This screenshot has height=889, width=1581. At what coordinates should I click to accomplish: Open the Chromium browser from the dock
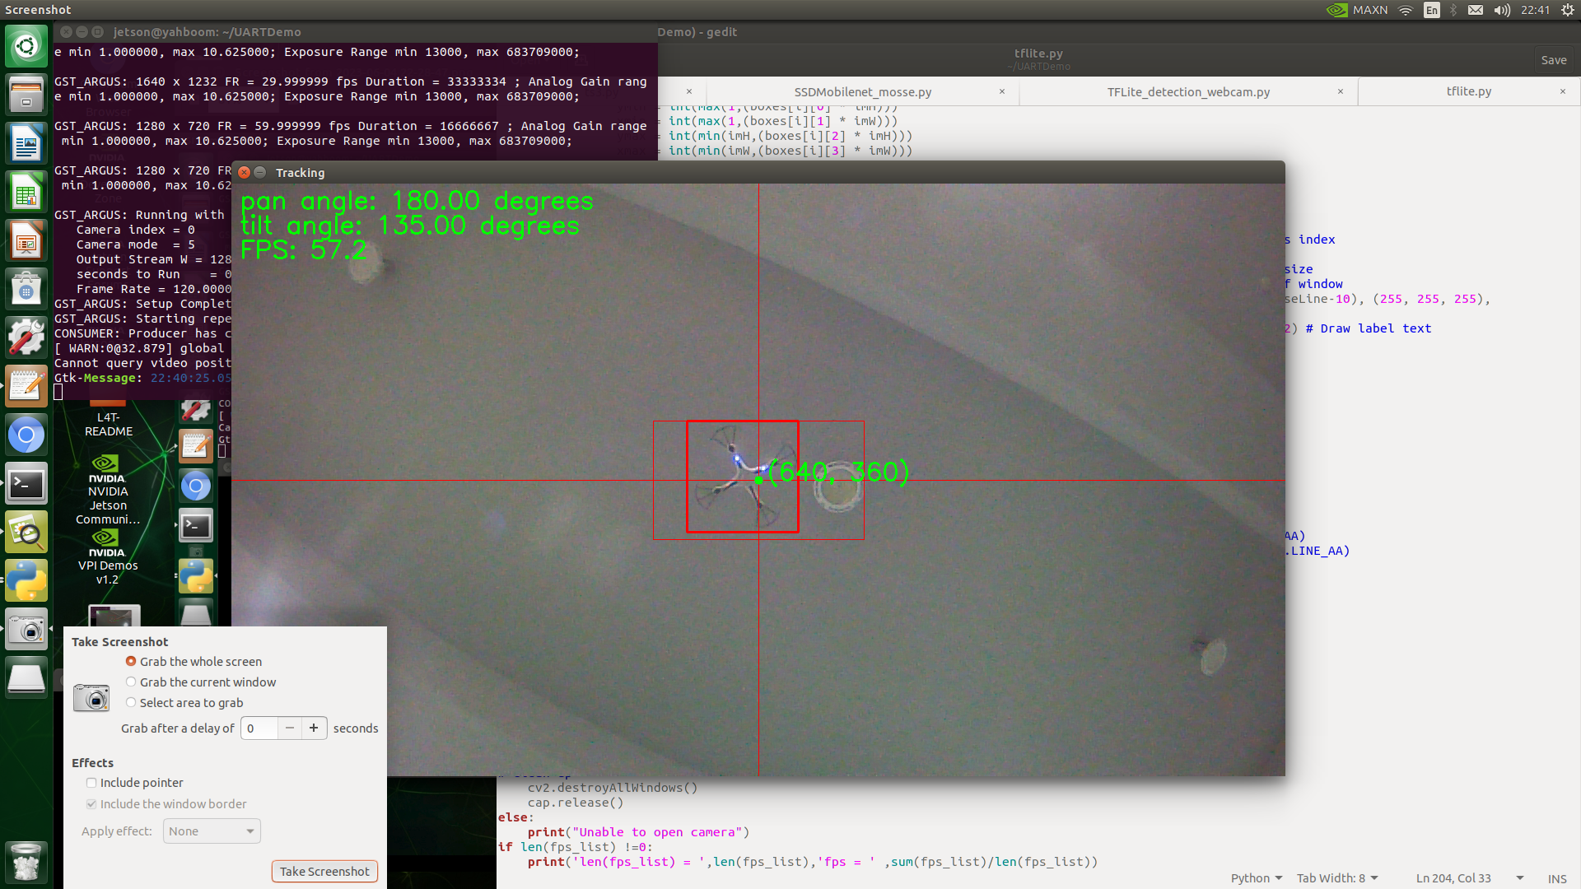26,435
